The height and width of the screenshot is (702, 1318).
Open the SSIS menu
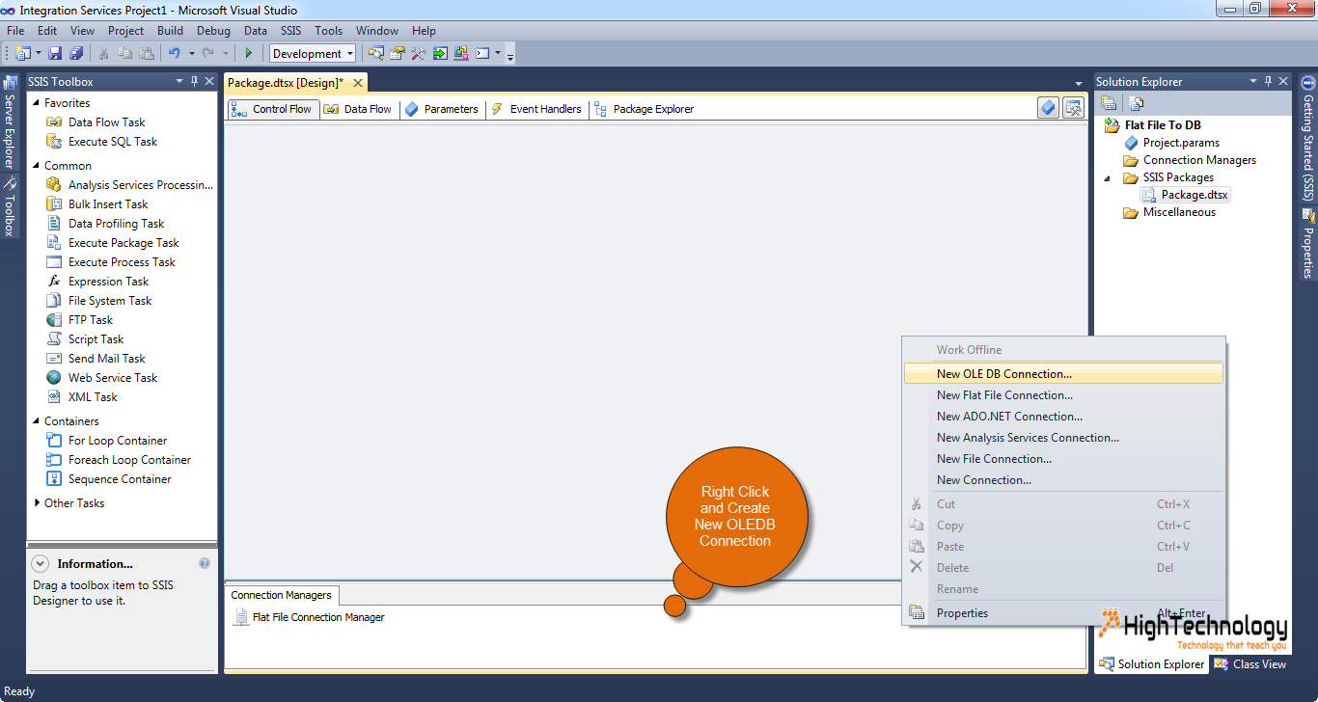click(x=291, y=31)
